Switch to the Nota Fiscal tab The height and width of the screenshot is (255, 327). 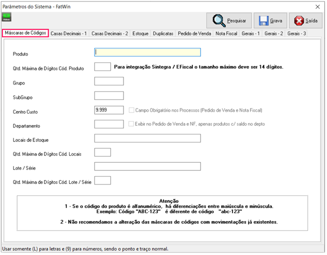click(226, 33)
